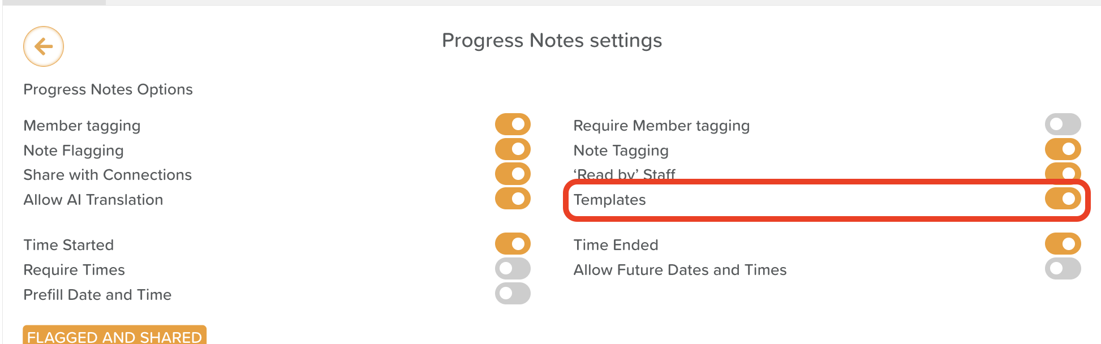The width and height of the screenshot is (1101, 344).
Task: Click the Share with Connections label text
Action: [107, 175]
